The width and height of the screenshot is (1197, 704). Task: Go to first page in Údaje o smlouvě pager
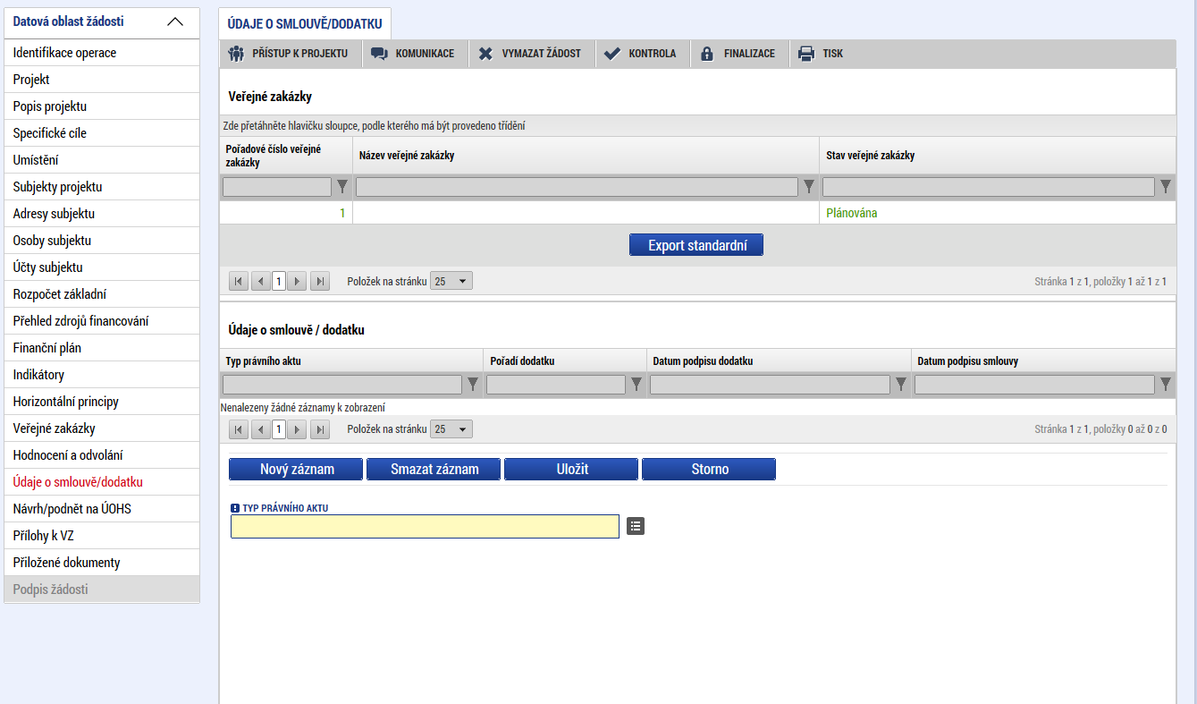(x=239, y=429)
